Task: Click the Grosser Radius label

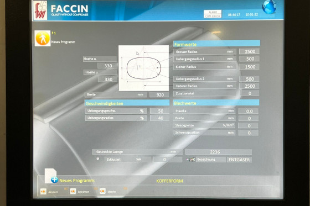Action: [187, 52]
